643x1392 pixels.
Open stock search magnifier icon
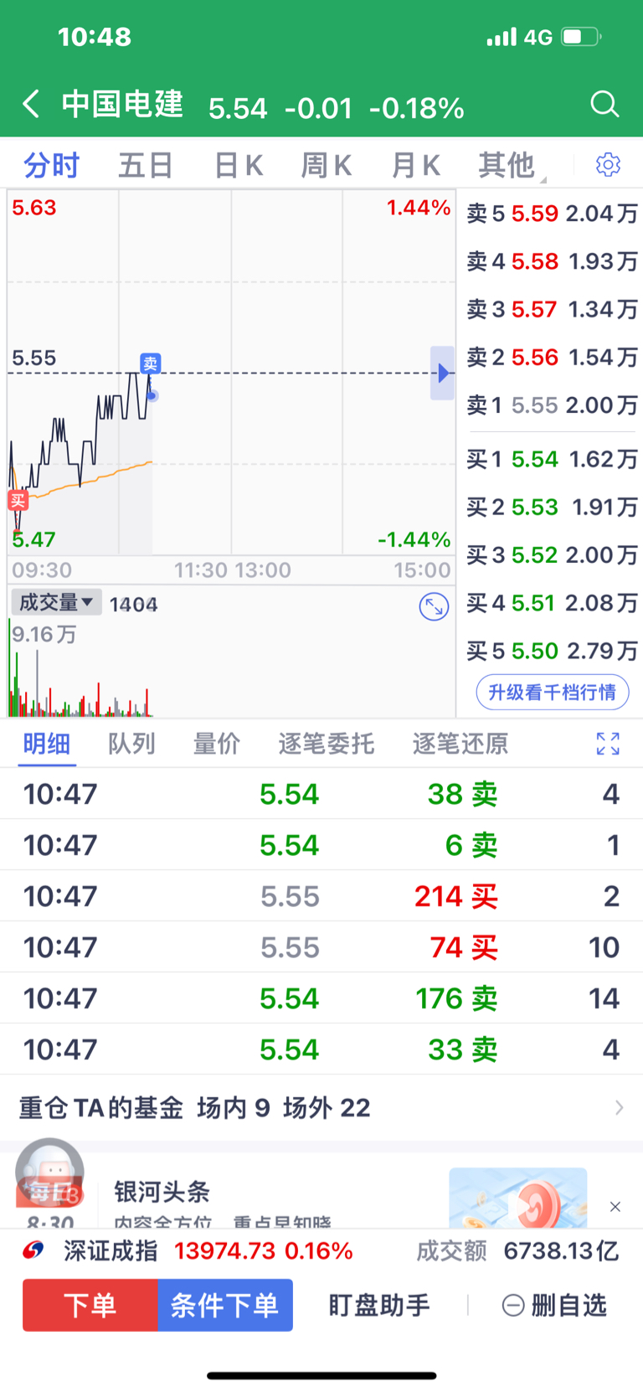604,105
